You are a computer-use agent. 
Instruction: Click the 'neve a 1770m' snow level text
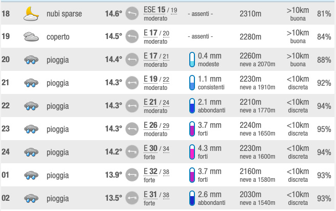pos(258,110)
